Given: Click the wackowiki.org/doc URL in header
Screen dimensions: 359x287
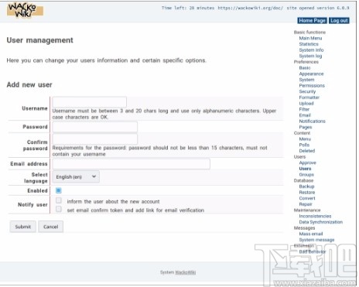Looking at the screenshot, I should click(x=250, y=8).
